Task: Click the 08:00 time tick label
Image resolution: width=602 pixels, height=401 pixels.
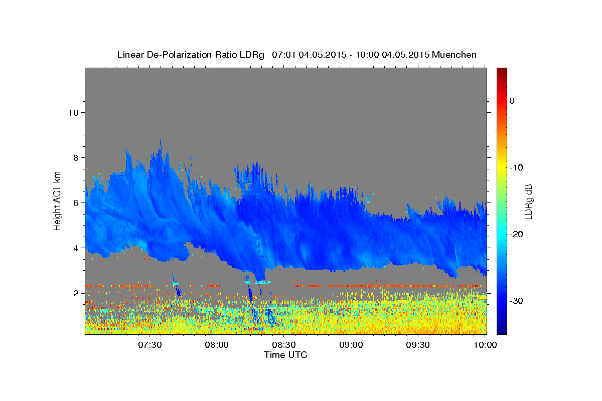Action: coord(217,345)
